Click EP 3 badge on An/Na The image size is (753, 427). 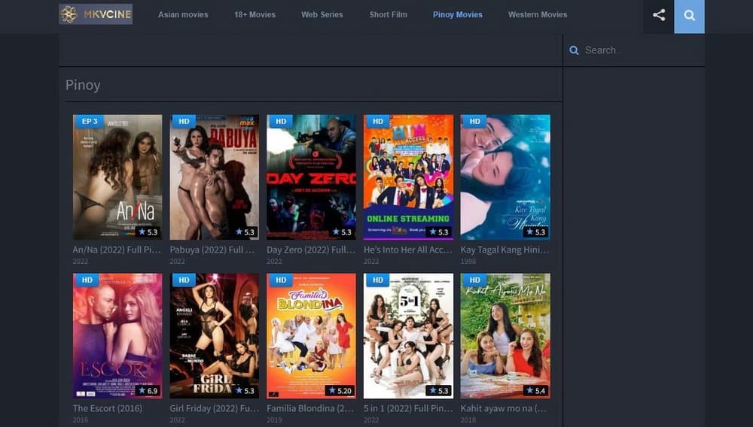coord(89,121)
